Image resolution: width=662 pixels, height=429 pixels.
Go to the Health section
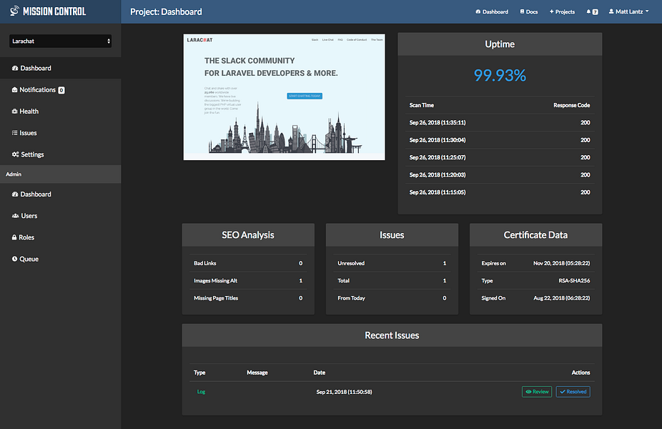(x=60, y=111)
